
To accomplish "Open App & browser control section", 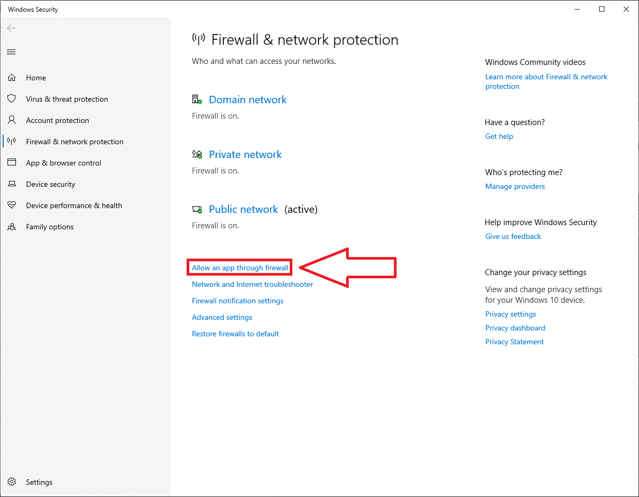I will 63,163.
